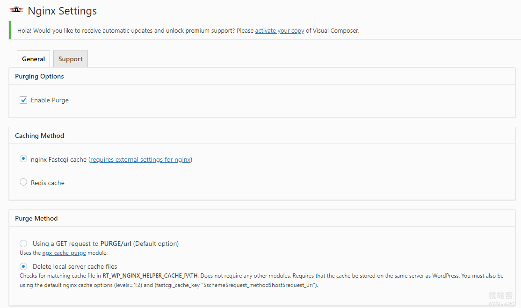Image resolution: width=521 pixels, height=308 pixels.
Task: Select nginx Fastcgi cache radio option
Action: pos(23,158)
